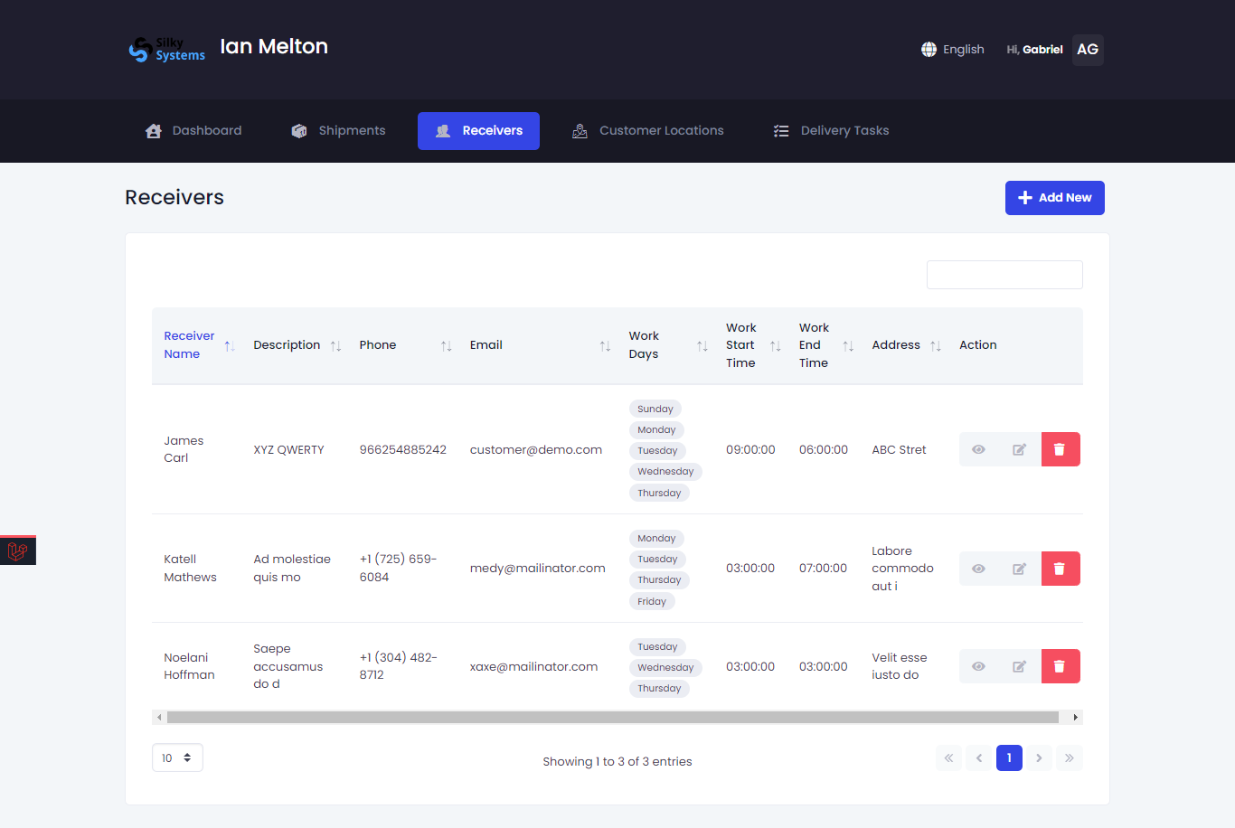Screen dimensions: 1235x828
Task: Delete the James Carl receiver row
Action: point(1060,449)
